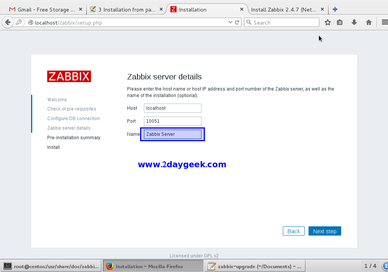Close the Gmail tab
Screen dimensions: 388x272
[x=81, y=9]
